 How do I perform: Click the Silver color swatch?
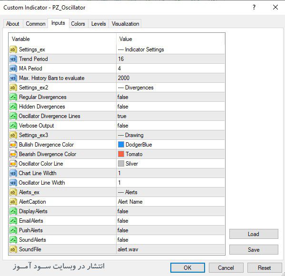coord(121,164)
